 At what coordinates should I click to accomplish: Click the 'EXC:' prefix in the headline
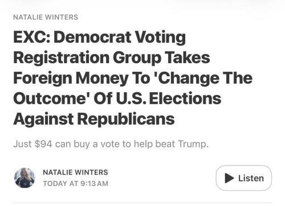click(32, 37)
